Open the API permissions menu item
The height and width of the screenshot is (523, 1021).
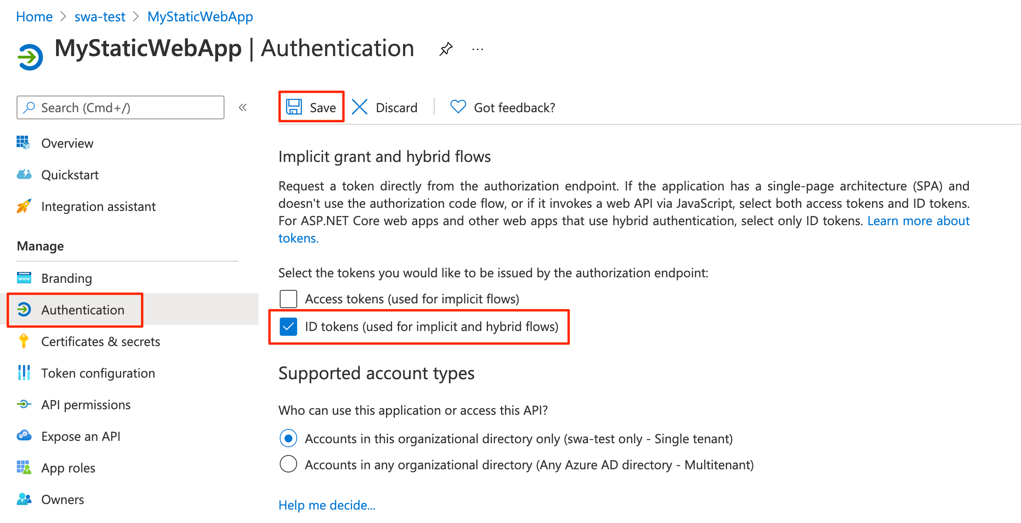coord(86,404)
